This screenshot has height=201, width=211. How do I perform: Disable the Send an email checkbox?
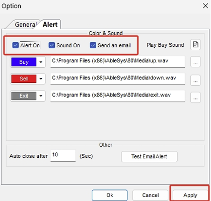(93, 45)
